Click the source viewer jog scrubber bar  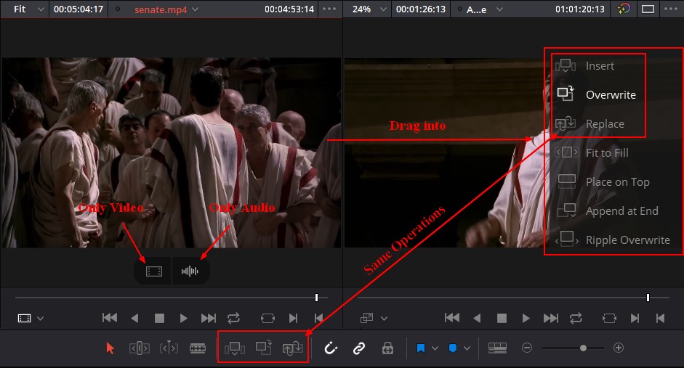167,298
